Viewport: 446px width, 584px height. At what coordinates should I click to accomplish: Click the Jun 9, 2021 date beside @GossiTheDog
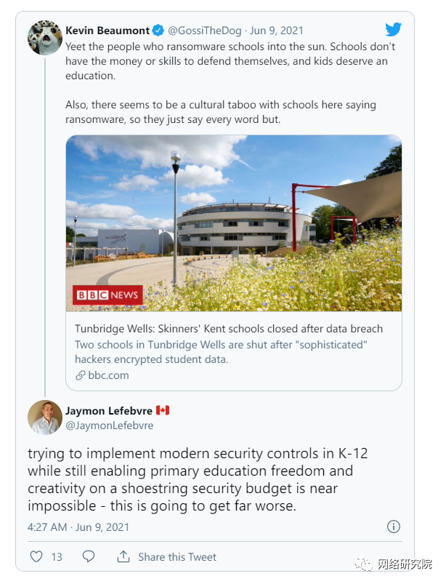point(277,31)
